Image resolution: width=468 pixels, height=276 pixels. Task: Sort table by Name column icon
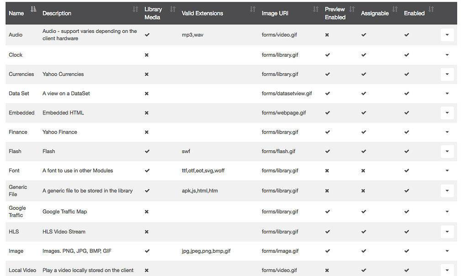[x=33, y=10]
